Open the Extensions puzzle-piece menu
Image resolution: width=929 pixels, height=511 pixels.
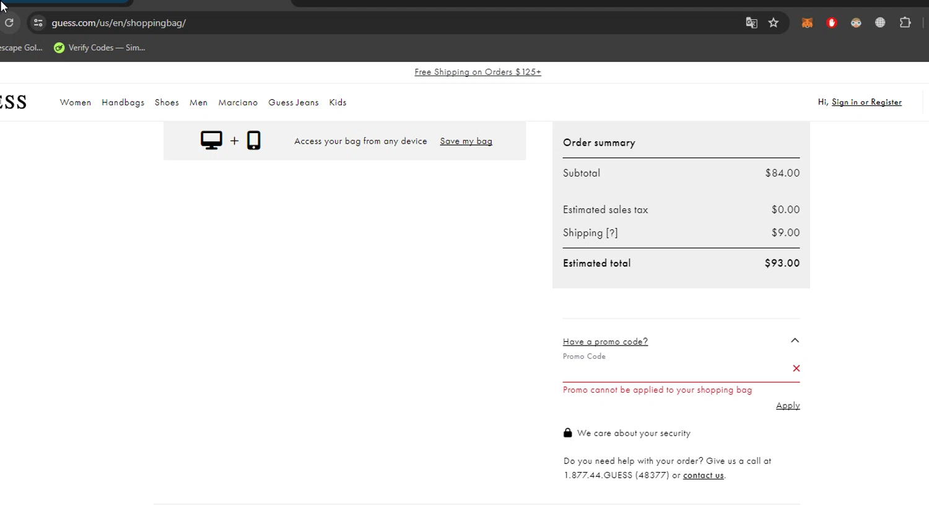pyautogui.click(x=905, y=23)
